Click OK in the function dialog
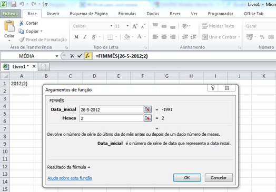Viewport: 276px width, 192px height. 187,178
